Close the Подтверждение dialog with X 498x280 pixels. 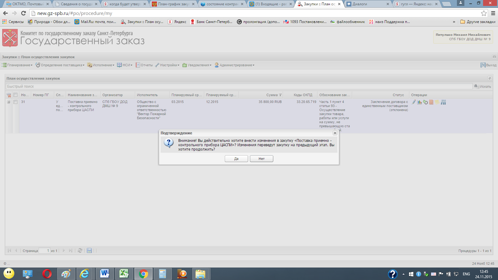(x=335, y=133)
